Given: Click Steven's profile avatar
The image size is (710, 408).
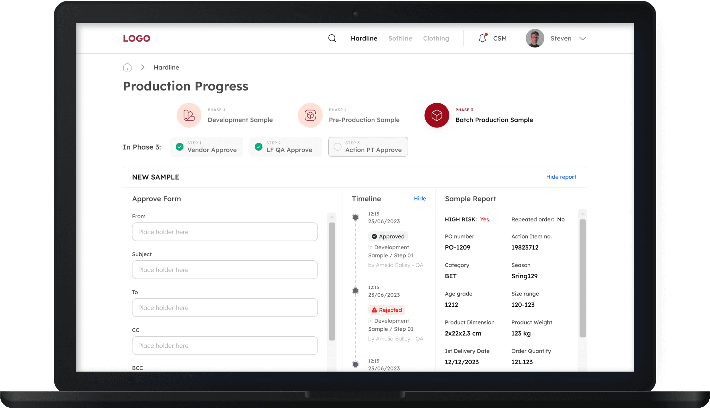Looking at the screenshot, I should tap(535, 38).
